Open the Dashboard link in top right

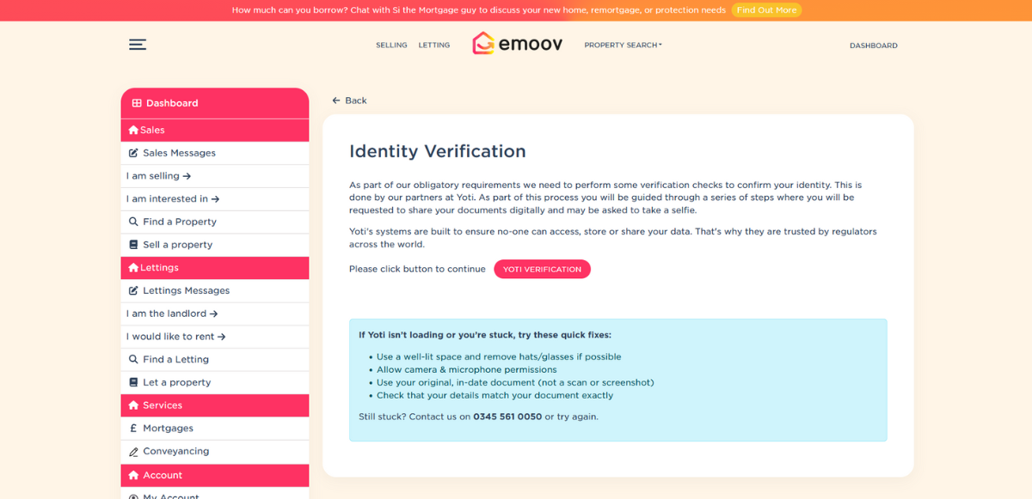click(873, 46)
